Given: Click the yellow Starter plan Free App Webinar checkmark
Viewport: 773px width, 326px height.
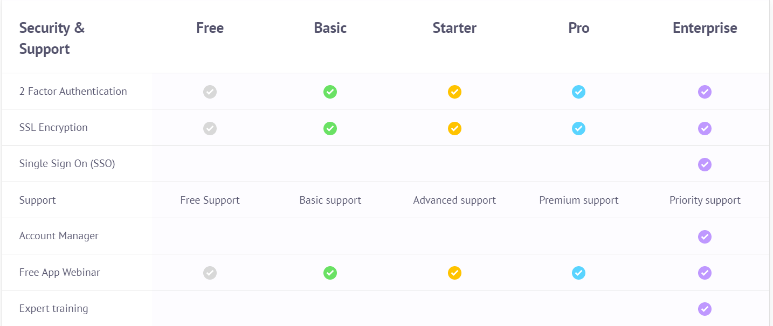Looking at the screenshot, I should (x=454, y=273).
